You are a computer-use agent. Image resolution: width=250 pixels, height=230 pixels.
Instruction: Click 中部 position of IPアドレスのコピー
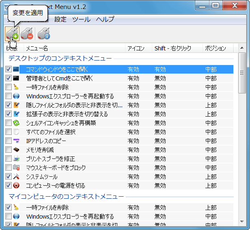(x=211, y=141)
